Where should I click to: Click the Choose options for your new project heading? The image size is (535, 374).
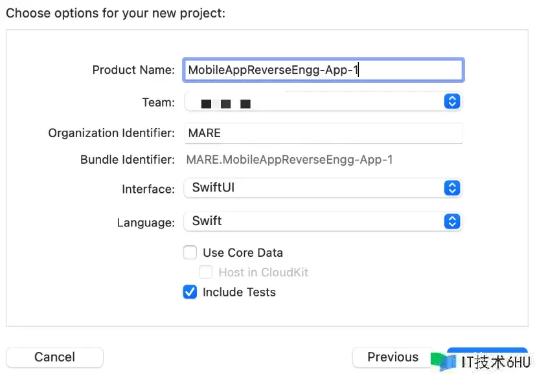pyautogui.click(x=116, y=14)
